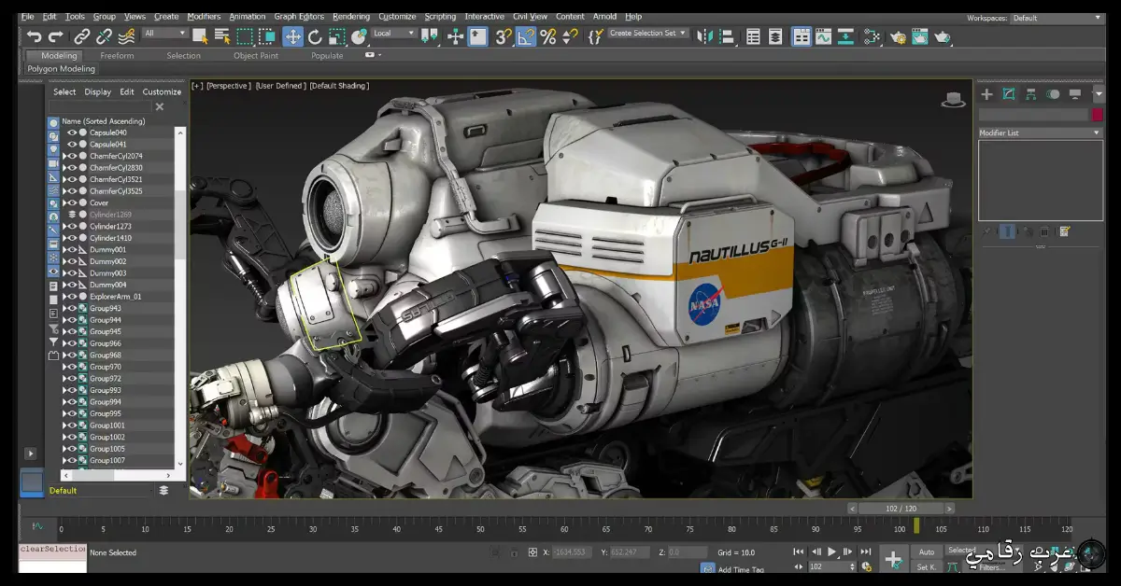Open the Curve Editor
Screen dimensions: 1121x586
coord(823,37)
